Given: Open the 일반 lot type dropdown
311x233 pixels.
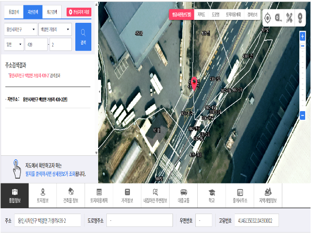Looking at the screenshot, I should [x=14, y=45].
